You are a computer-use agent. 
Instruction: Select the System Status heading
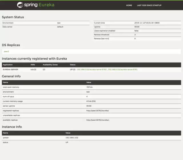13,17
